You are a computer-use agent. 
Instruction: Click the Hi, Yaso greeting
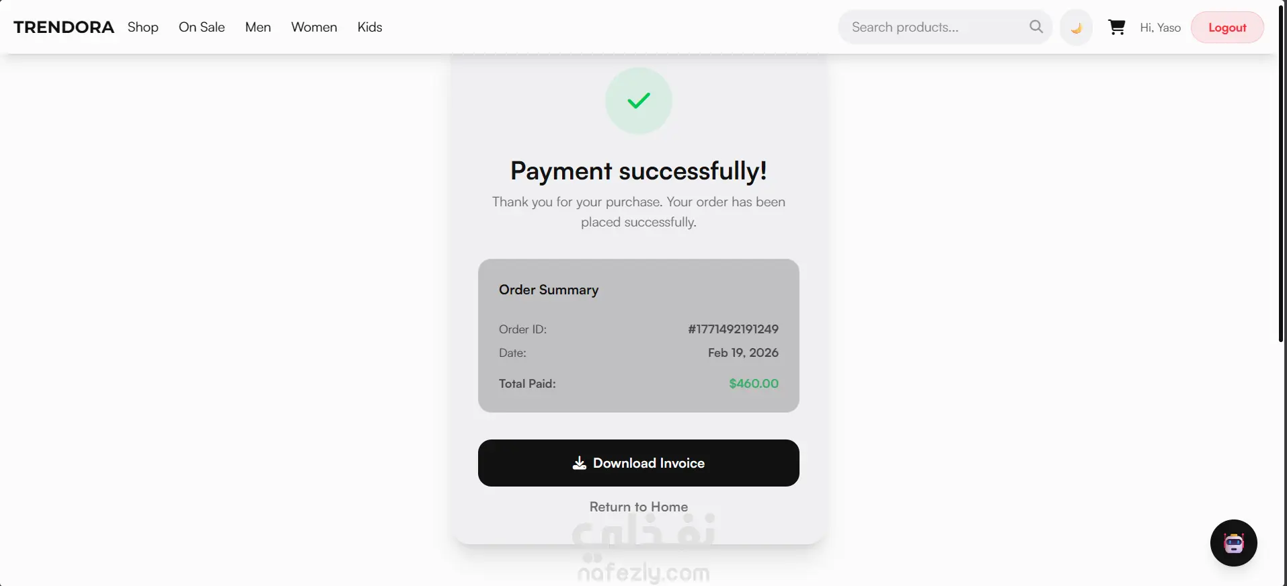[x=1161, y=28]
